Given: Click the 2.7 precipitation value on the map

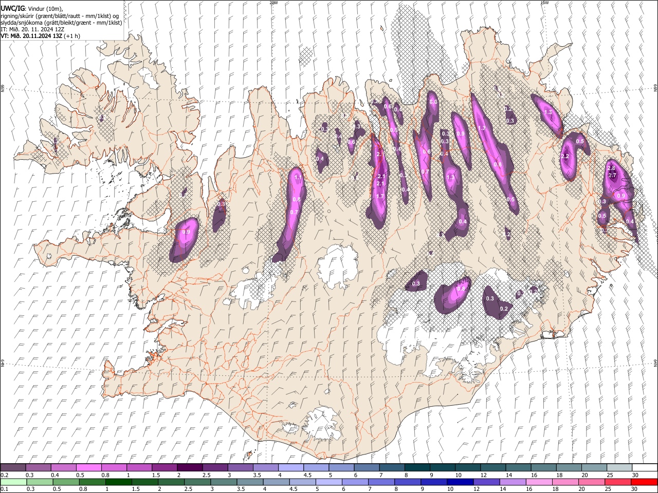Looking at the screenshot, I should [612, 175].
